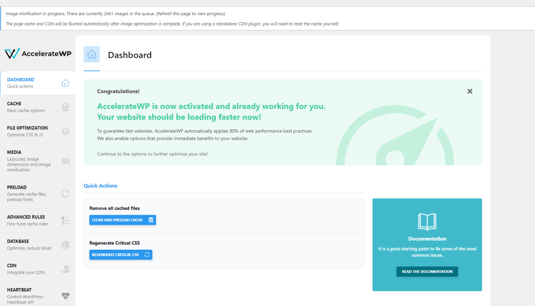Switch to the Media tab
535x306 pixels.
pyautogui.click(x=38, y=161)
